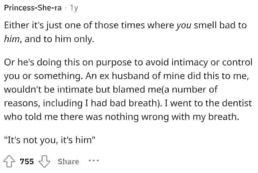Click the 755 vote count
This screenshot has width=258, height=173.
point(27,161)
